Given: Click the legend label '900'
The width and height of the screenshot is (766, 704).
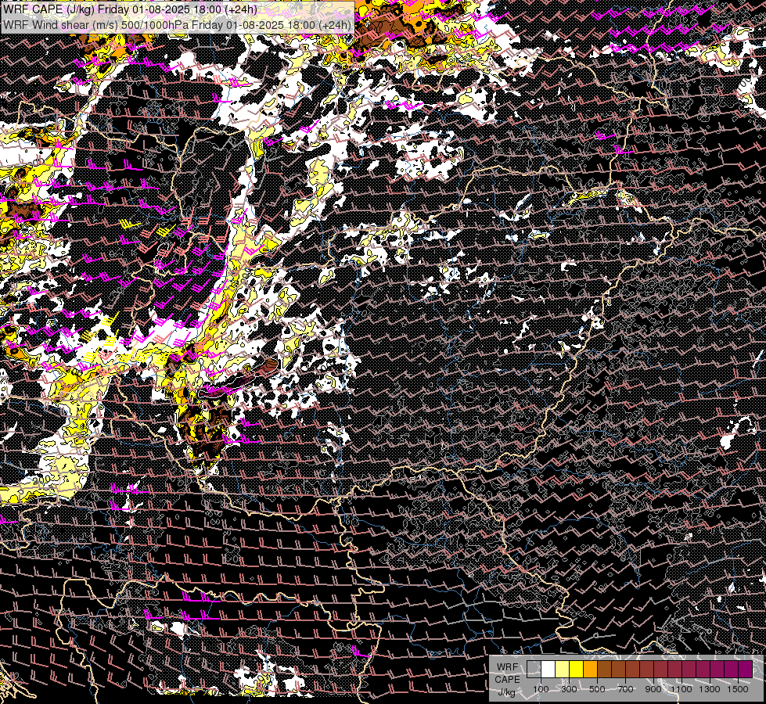Looking at the screenshot, I should 653,689.
